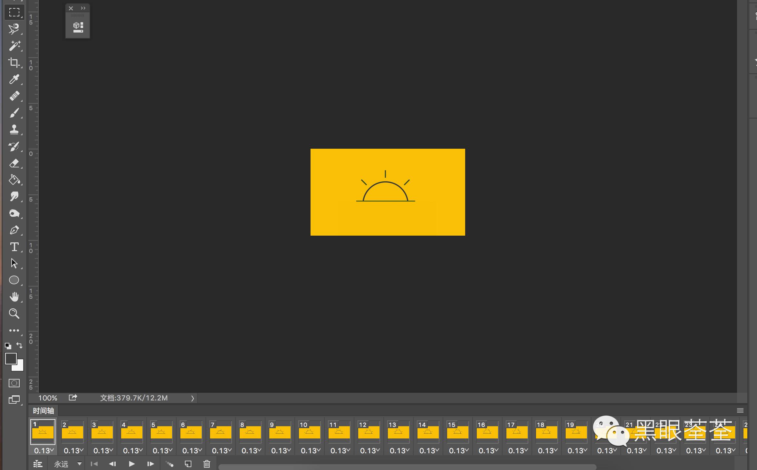Select the Pen tool
Image resolution: width=757 pixels, height=470 pixels.
(x=14, y=230)
